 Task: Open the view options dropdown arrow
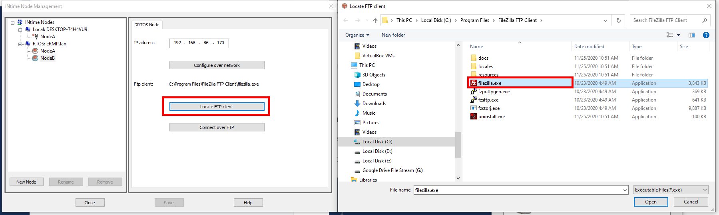678,35
